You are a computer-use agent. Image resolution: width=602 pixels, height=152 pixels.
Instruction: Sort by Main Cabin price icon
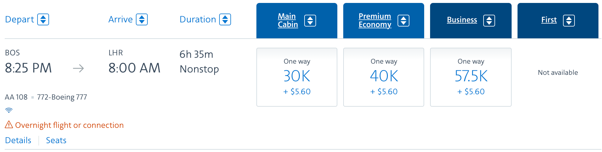[x=310, y=21]
